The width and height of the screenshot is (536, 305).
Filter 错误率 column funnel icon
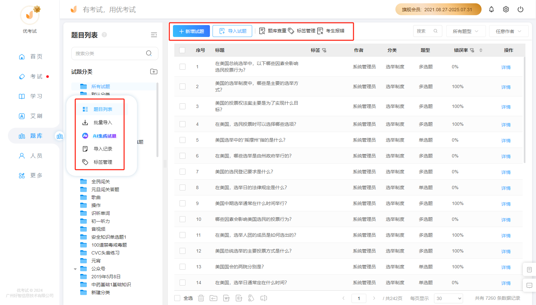point(472,50)
